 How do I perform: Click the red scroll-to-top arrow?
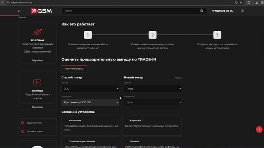[259, 129]
